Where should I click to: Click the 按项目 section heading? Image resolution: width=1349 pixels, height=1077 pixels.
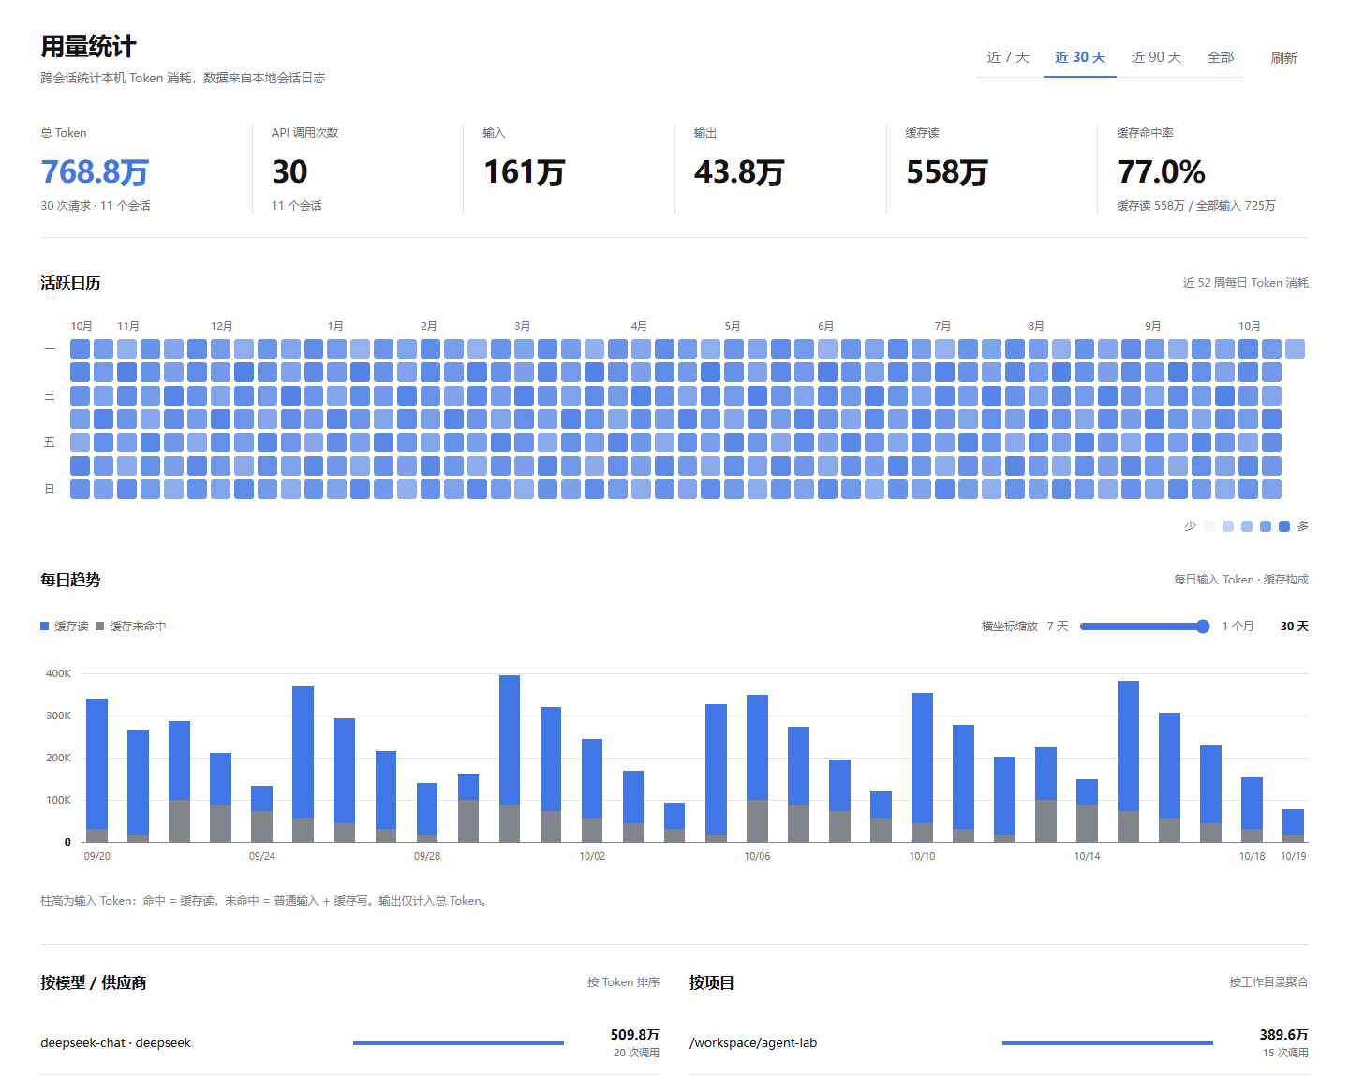tap(712, 983)
